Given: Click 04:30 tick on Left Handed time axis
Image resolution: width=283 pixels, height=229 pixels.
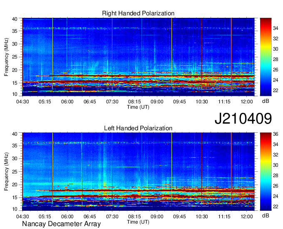Looking at the screenshot, I should (x=22, y=217).
